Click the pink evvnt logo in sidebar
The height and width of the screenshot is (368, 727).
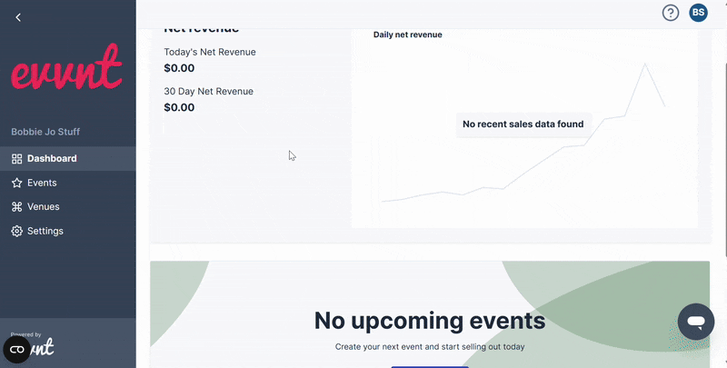65,68
